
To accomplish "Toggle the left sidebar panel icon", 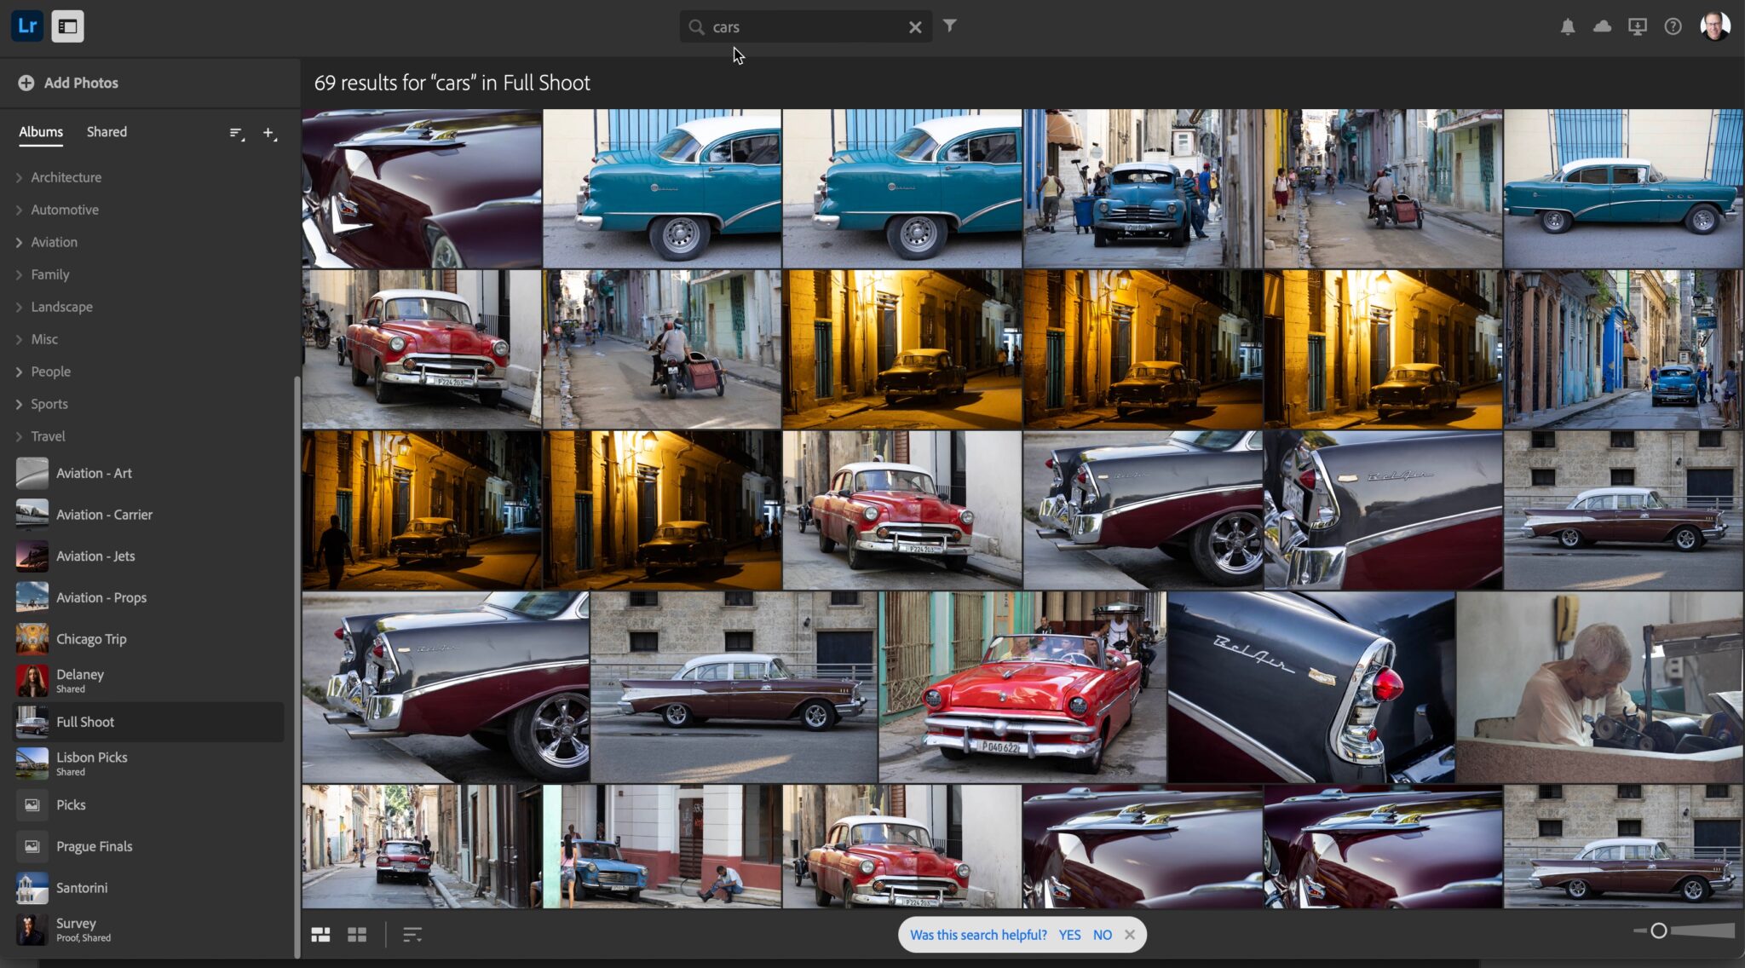I will (67, 26).
